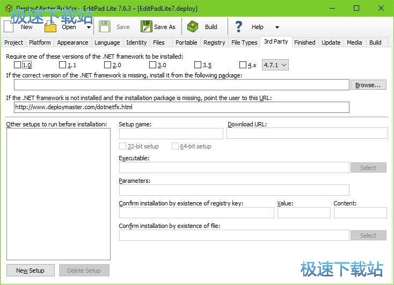
Task: Expand the Open button dropdown arrow
Action: click(89, 27)
